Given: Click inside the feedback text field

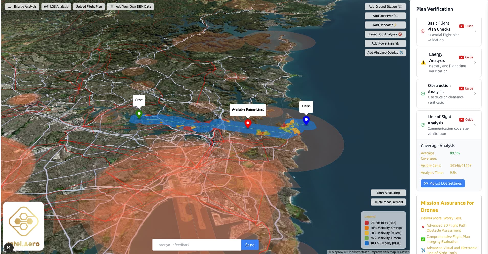Looking at the screenshot, I should click(197, 245).
